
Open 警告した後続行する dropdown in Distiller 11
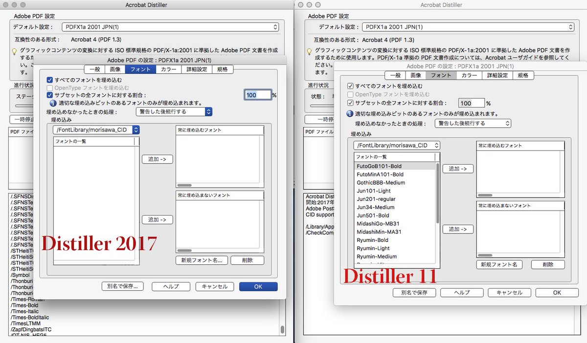pyautogui.click(x=473, y=124)
